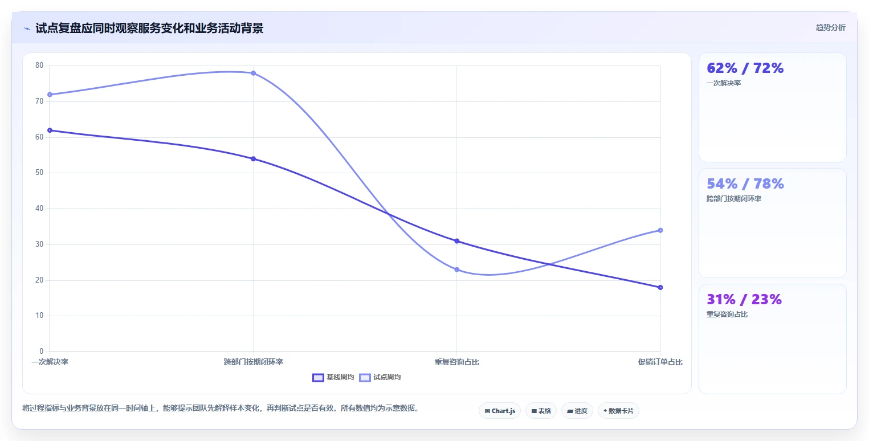Screen dimensions: 869x441
Task: Click the lightning icon beside the title
Action: pyautogui.click(x=27, y=28)
